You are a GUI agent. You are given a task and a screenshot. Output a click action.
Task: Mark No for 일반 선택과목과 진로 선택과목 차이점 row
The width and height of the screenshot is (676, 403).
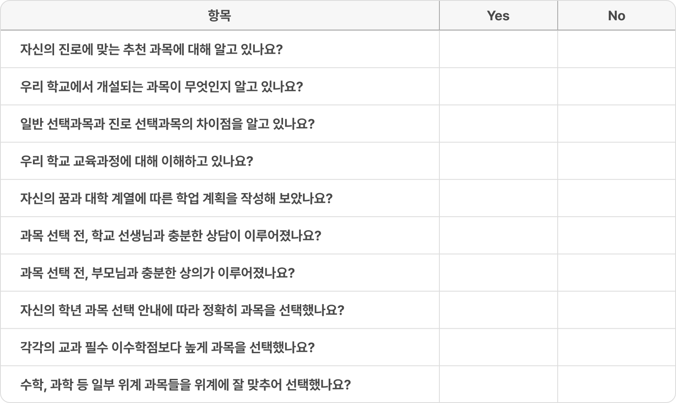pos(616,124)
